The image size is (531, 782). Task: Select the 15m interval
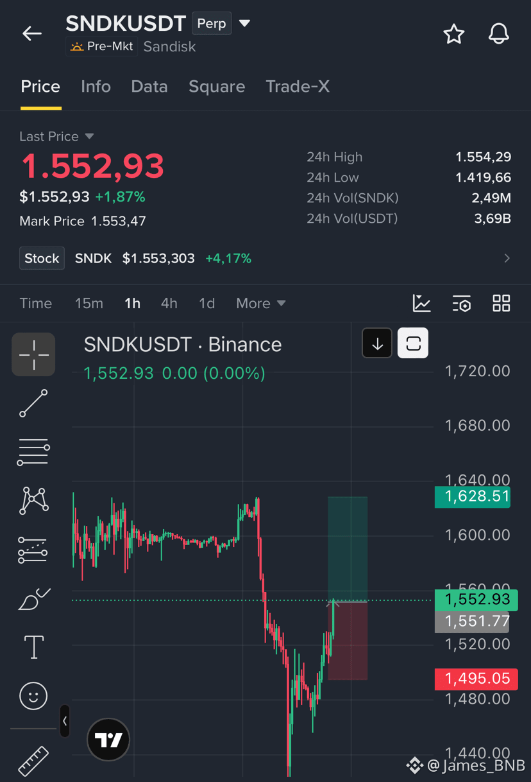coord(89,303)
